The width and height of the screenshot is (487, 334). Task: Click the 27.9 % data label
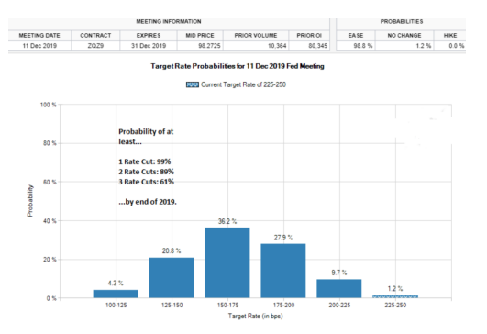coord(283,238)
